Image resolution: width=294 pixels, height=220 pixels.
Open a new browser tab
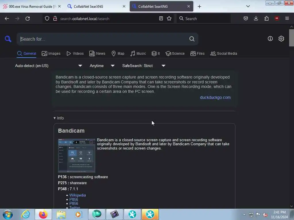pyautogui.click(x=199, y=7)
